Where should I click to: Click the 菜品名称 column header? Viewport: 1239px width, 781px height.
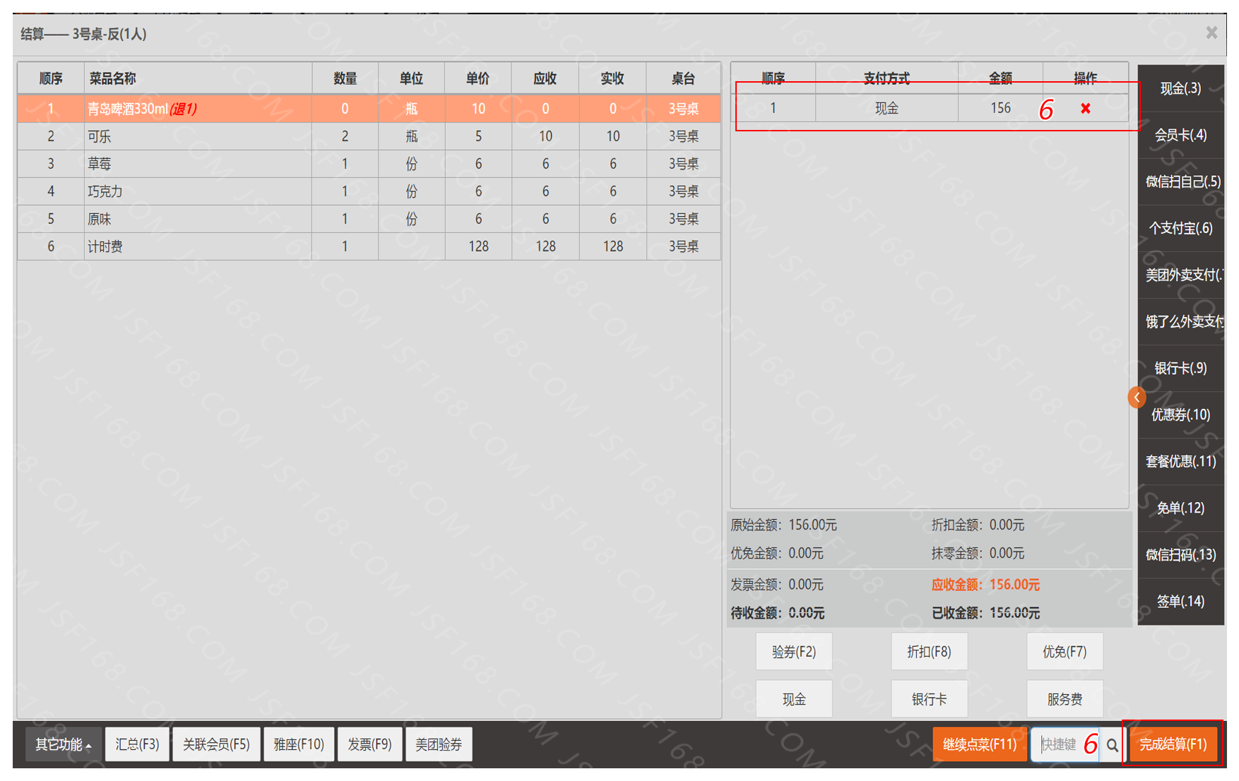[x=198, y=78]
